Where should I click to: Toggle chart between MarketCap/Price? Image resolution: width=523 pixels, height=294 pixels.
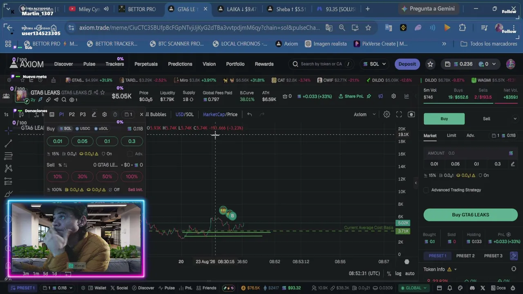pyautogui.click(x=220, y=114)
